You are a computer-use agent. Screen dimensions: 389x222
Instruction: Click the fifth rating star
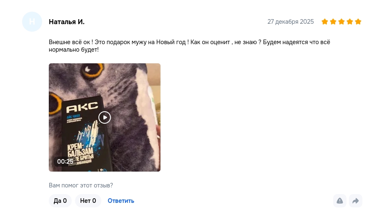pos(358,22)
